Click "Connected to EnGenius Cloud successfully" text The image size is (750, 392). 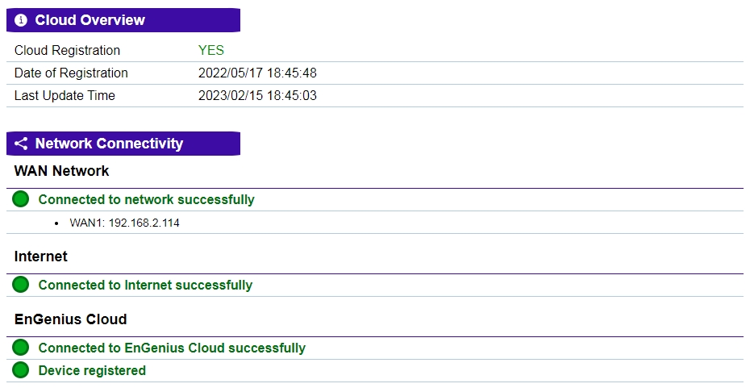pyautogui.click(x=172, y=348)
